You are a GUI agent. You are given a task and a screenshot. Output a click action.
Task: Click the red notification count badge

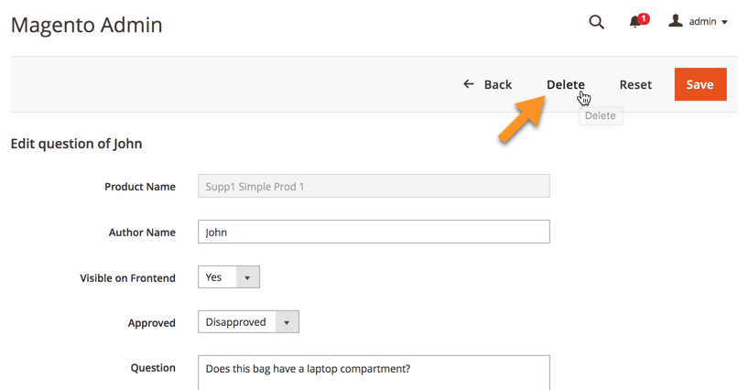tap(644, 17)
